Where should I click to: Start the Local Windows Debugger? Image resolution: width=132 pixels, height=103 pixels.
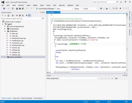[45, 9]
